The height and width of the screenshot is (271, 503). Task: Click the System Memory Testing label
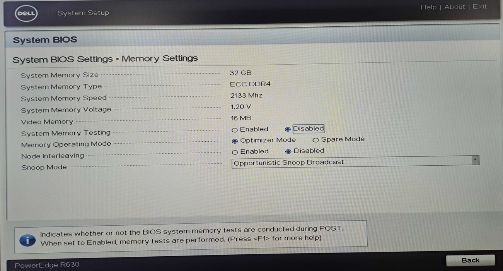(66, 133)
